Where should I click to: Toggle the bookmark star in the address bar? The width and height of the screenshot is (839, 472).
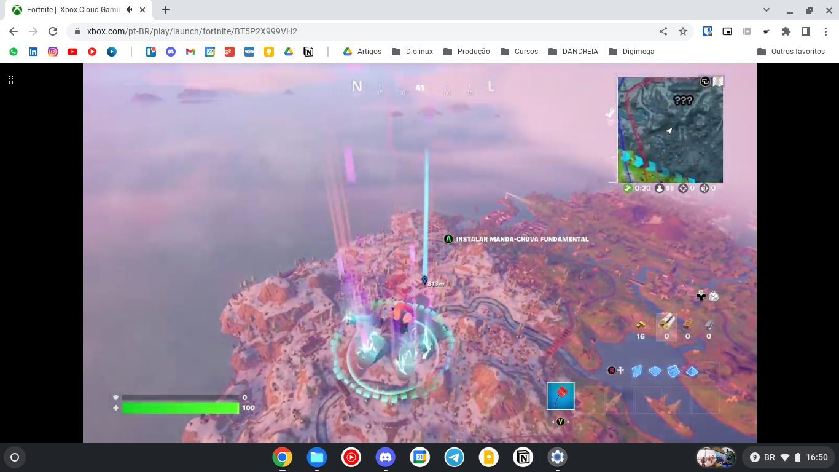[682, 31]
